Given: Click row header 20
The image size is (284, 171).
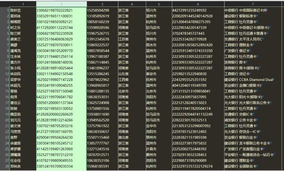Looking at the screenshot, I should tap(5, 120).
